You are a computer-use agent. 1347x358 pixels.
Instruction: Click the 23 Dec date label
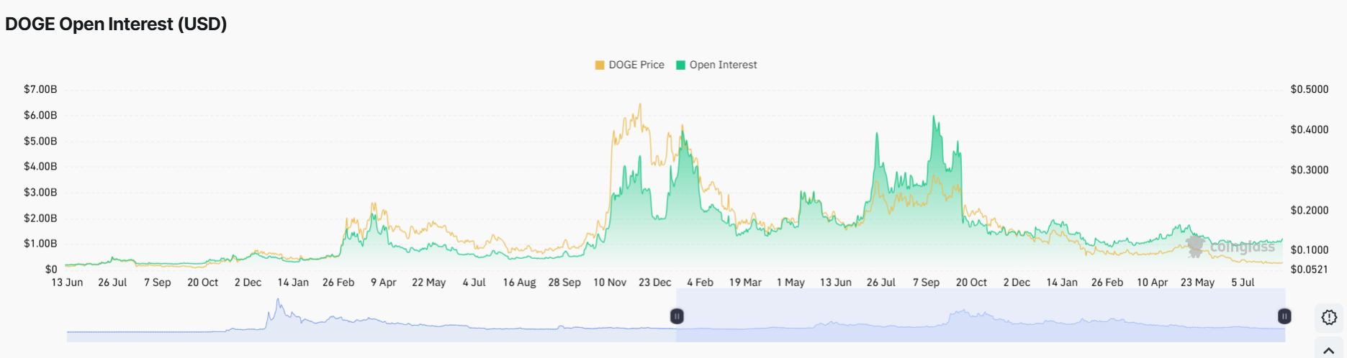click(655, 283)
